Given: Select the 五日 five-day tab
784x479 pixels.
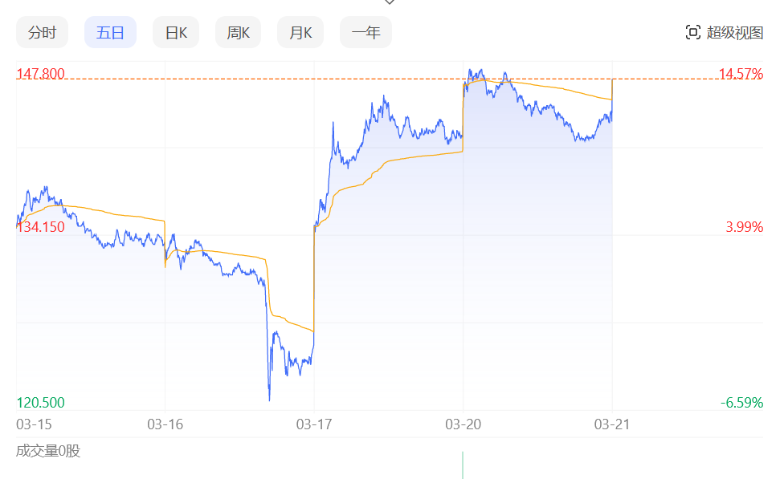Looking at the screenshot, I should 110,33.
